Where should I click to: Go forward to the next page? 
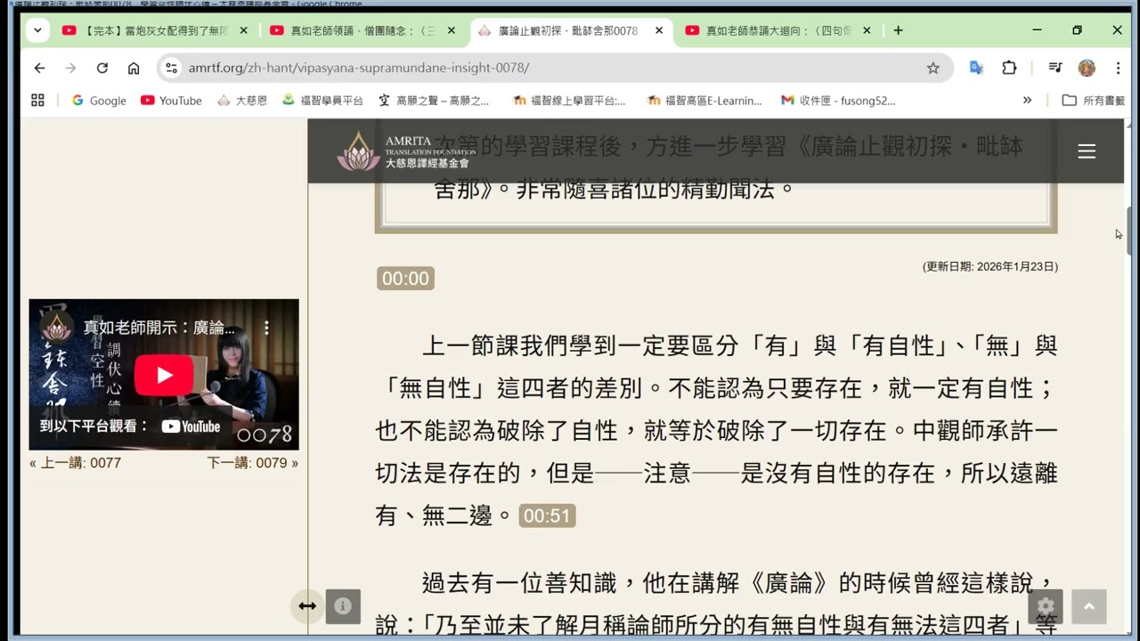click(70, 68)
